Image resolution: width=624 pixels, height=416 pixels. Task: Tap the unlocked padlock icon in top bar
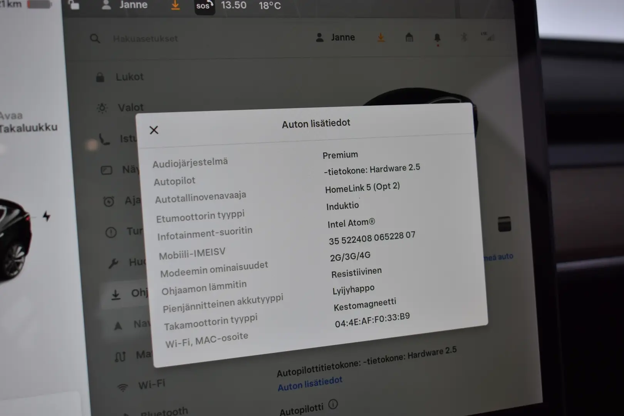click(74, 5)
